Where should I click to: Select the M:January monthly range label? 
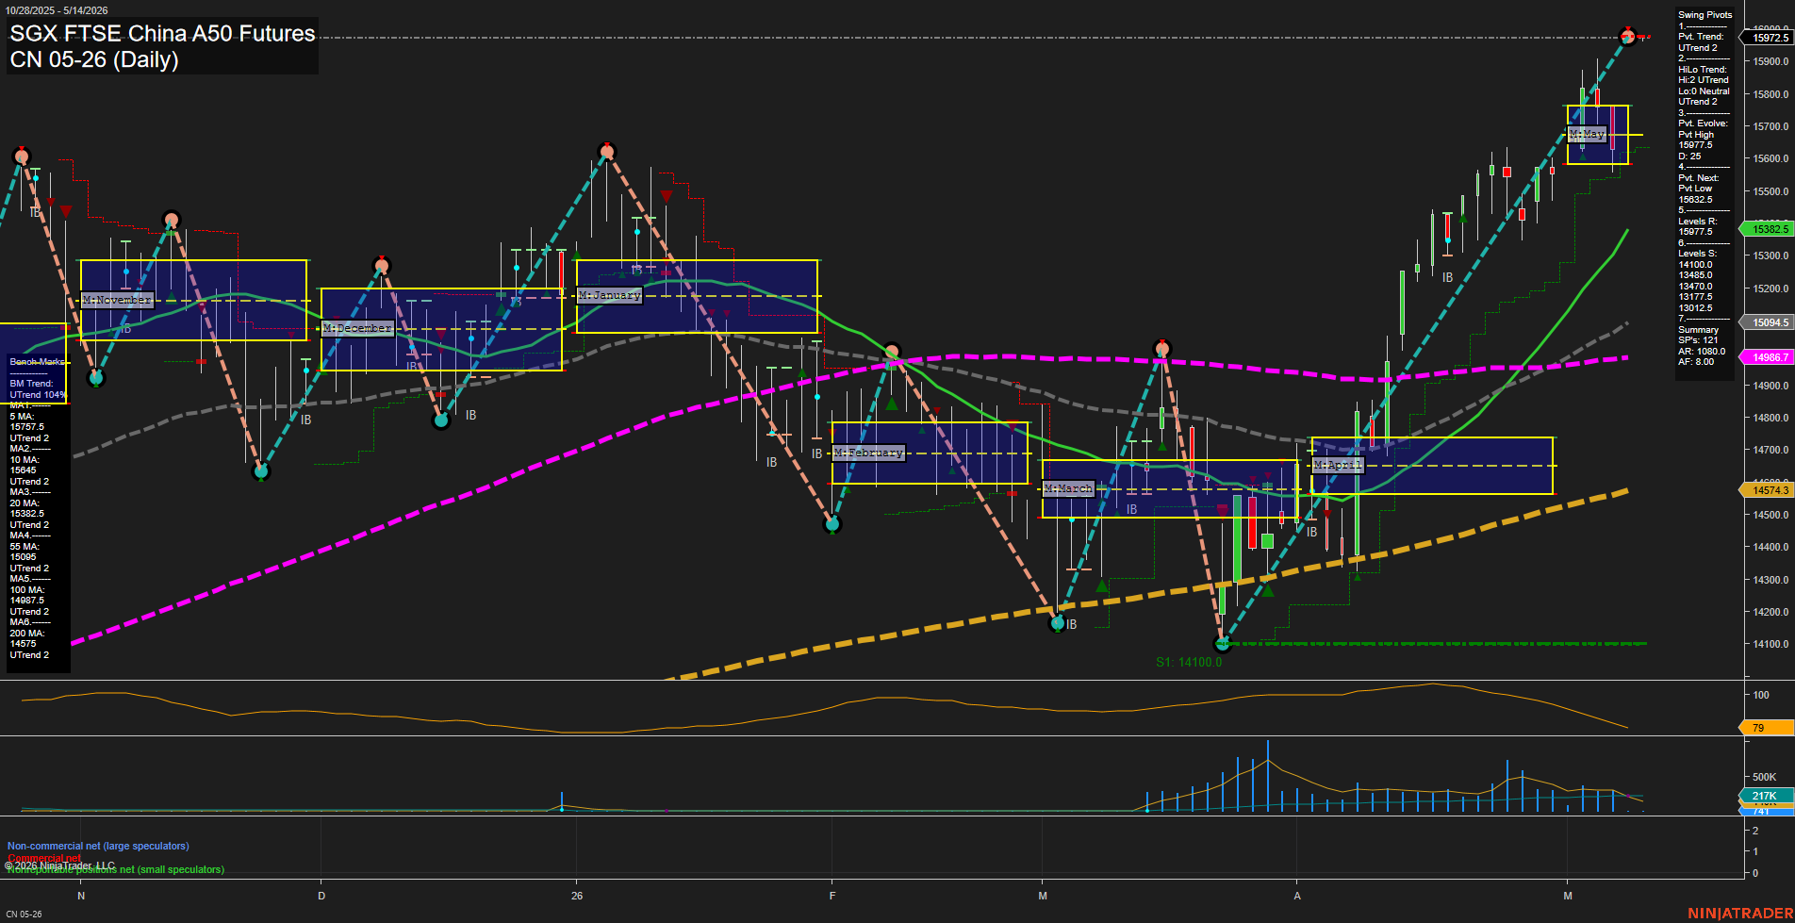(x=610, y=295)
